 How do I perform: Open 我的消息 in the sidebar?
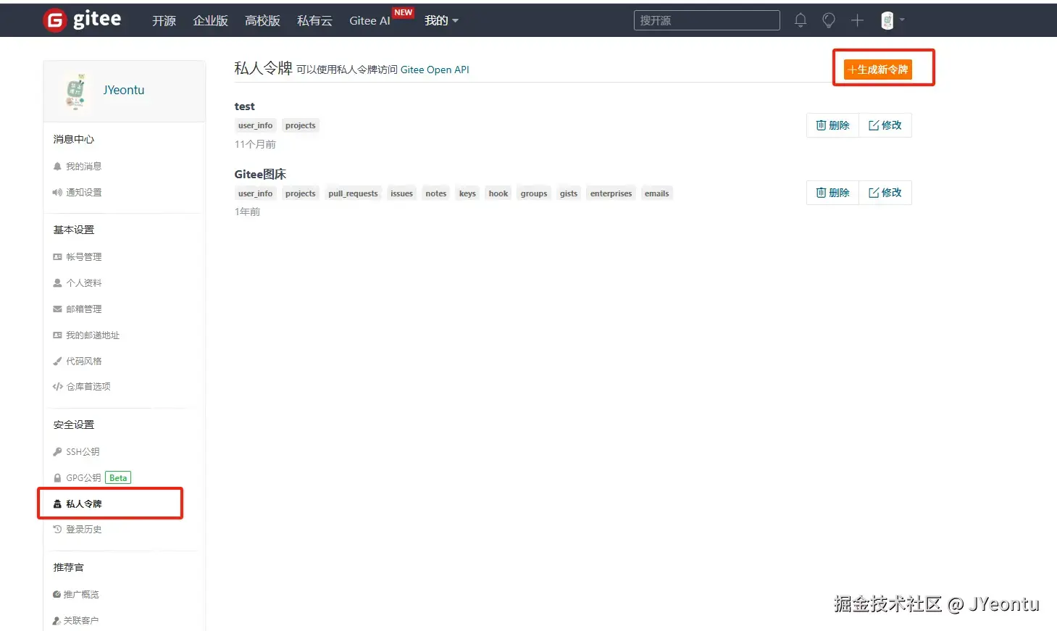78,166
